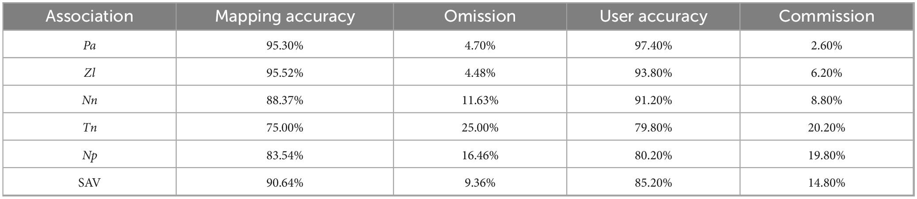The image size is (917, 199).
Task: Select the Pa association cell
Action: [90, 45]
